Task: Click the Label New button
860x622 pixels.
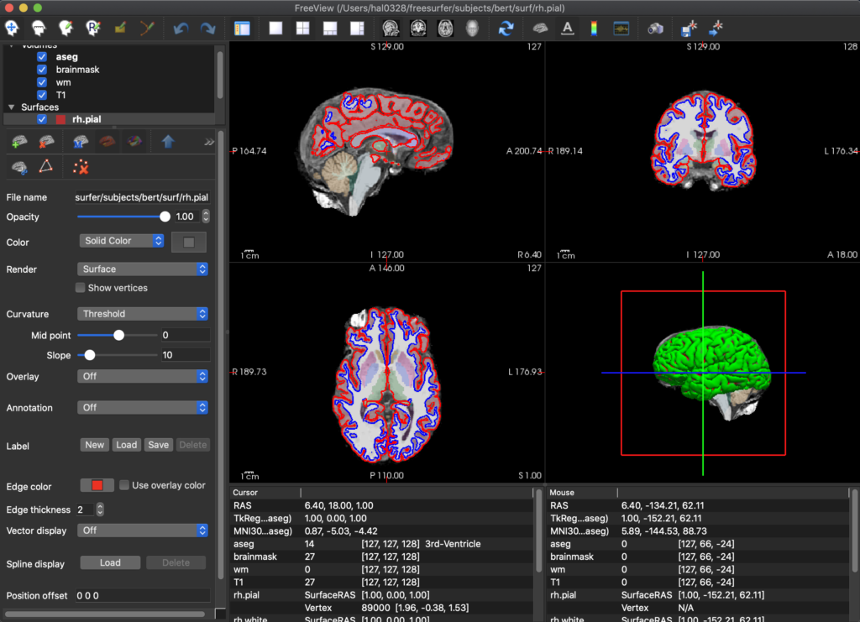Action: 95,445
